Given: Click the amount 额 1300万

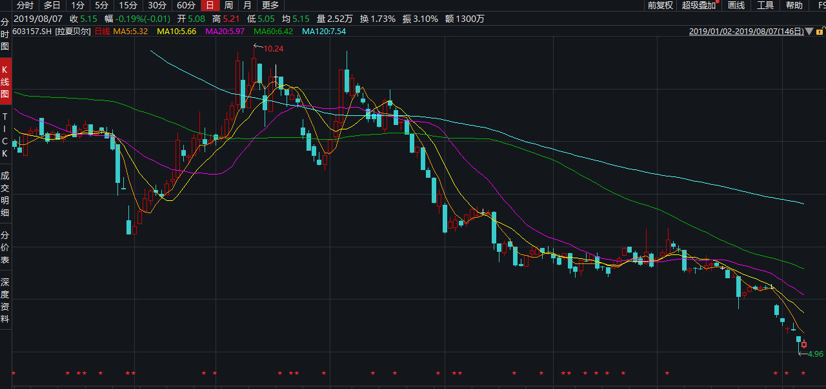Looking at the screenshot, I should tap(465, 19).
